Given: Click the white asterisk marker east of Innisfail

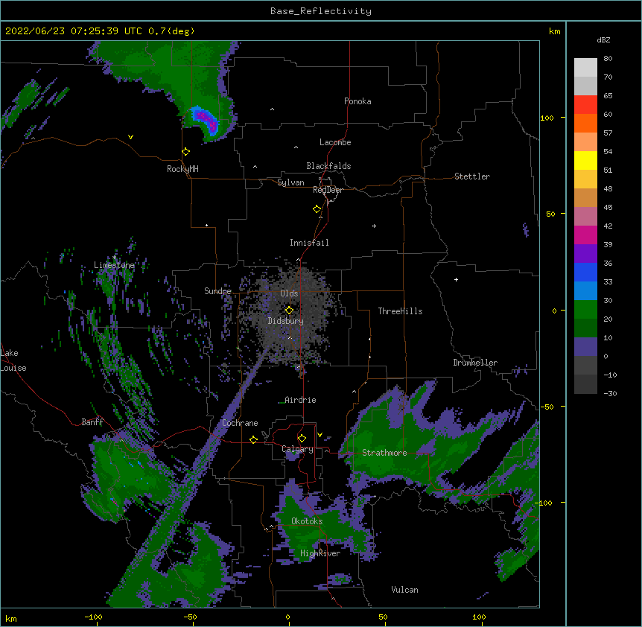Looking at the screenshot, I should [x=374, y=226].
